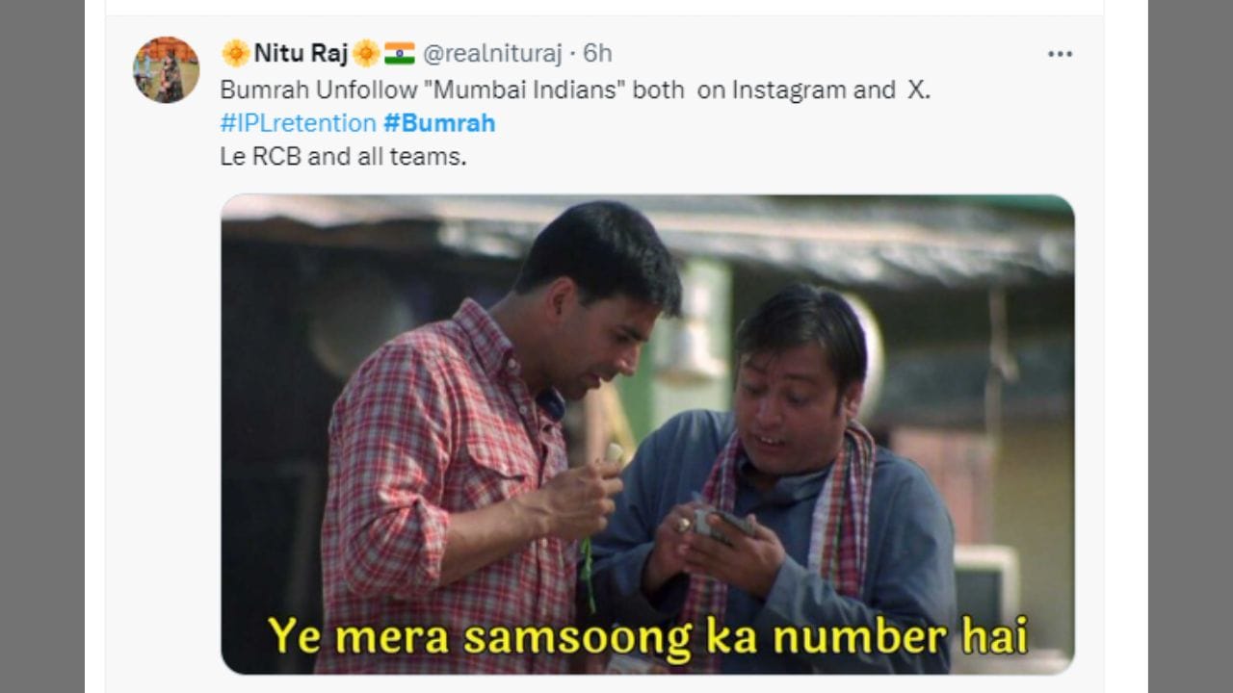Click the India flag emoji beside the name
The height and width of the screenshot is (693, 1233).
coord(399,53)
